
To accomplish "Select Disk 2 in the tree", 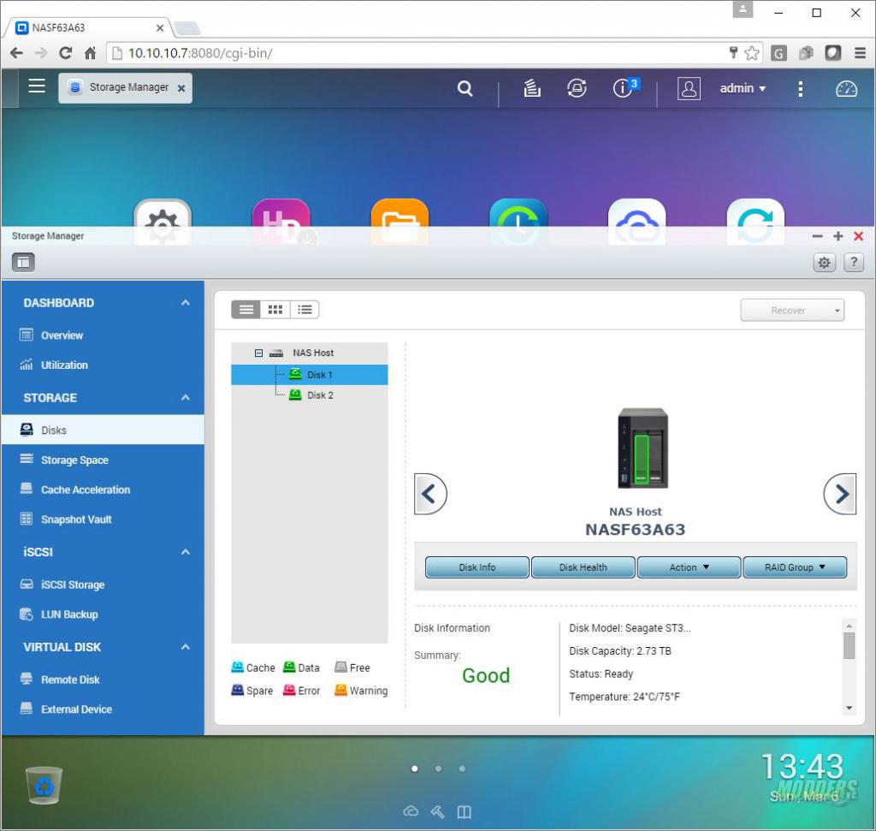I will point(320,395).
